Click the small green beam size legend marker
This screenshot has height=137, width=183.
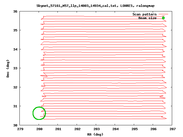[163, 18]
